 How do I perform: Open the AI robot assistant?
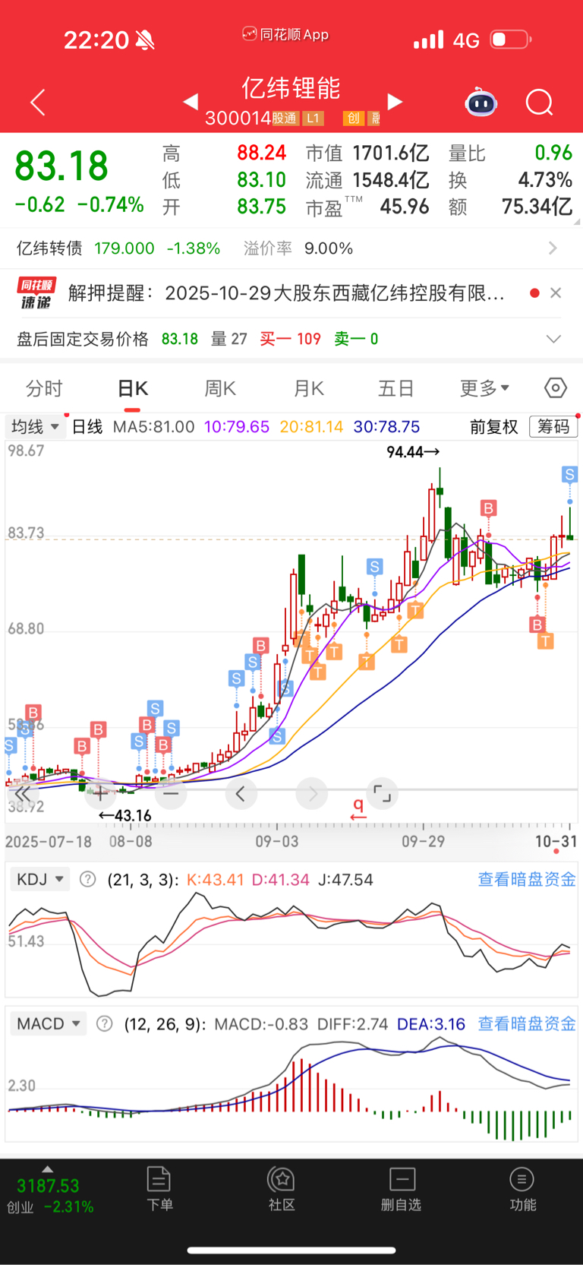click(x=481, y=102)
